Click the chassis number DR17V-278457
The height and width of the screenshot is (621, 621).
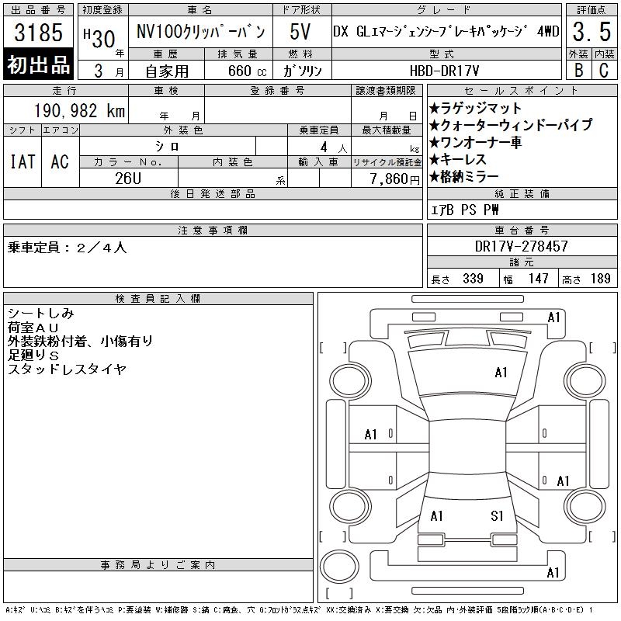coord(521,246)
